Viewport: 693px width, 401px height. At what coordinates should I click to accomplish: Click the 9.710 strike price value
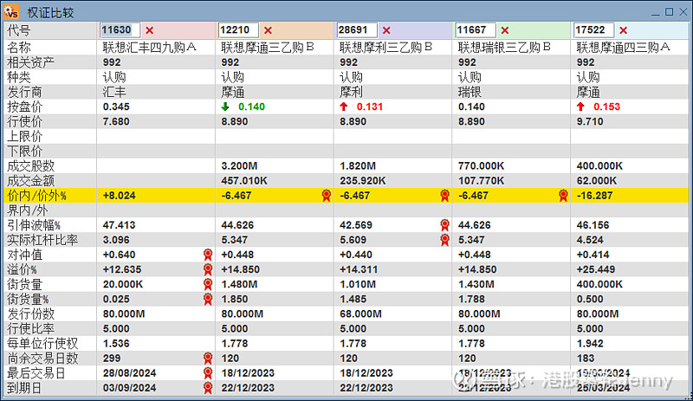(590, 121)
